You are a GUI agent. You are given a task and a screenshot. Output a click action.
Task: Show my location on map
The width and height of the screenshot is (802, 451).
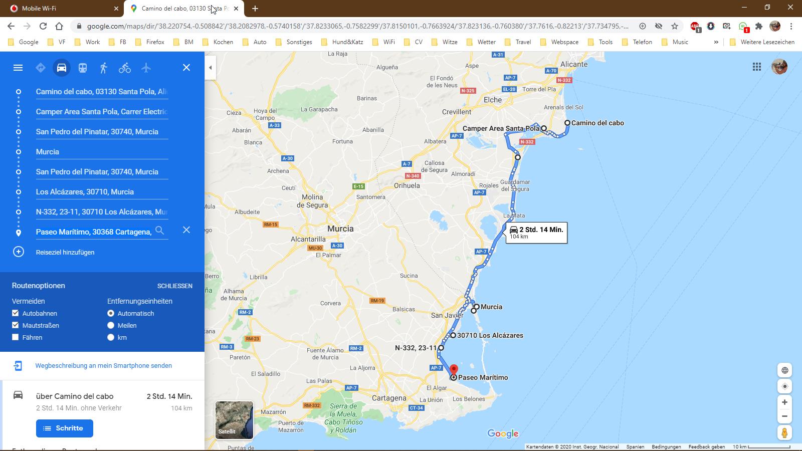[785, 386]
